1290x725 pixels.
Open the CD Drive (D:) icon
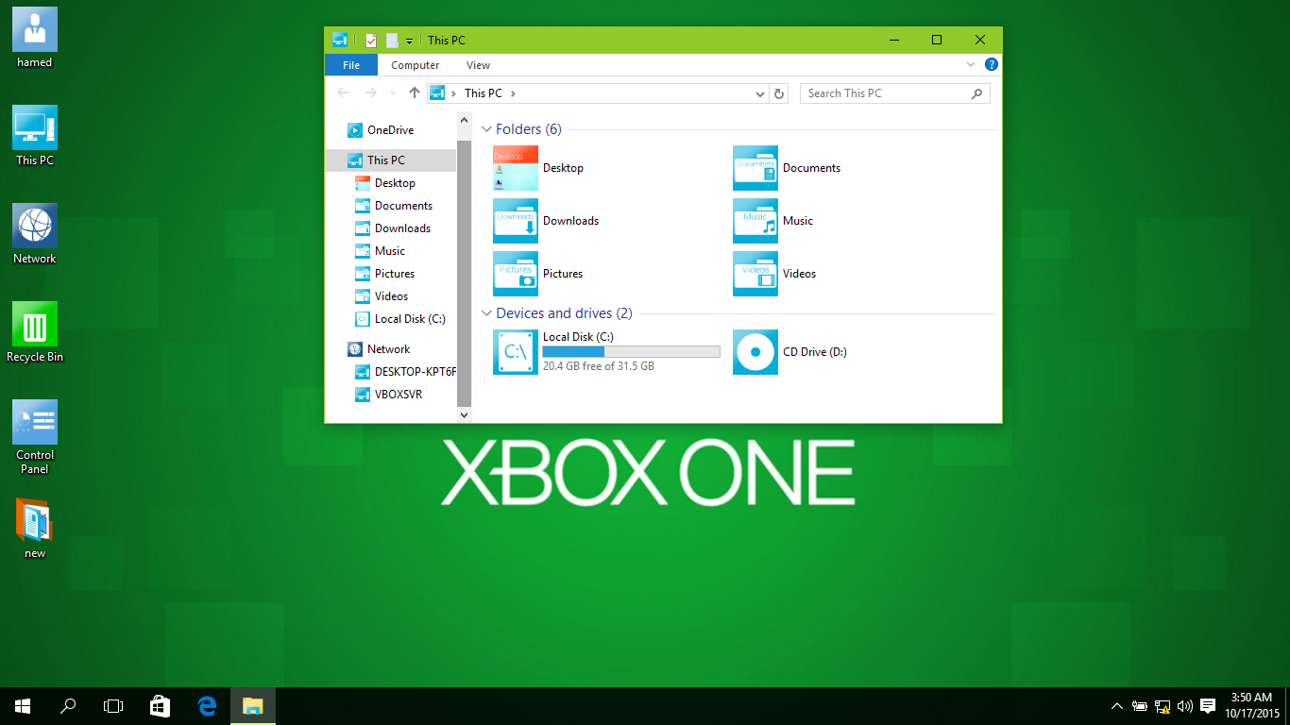tap(755, 352)
